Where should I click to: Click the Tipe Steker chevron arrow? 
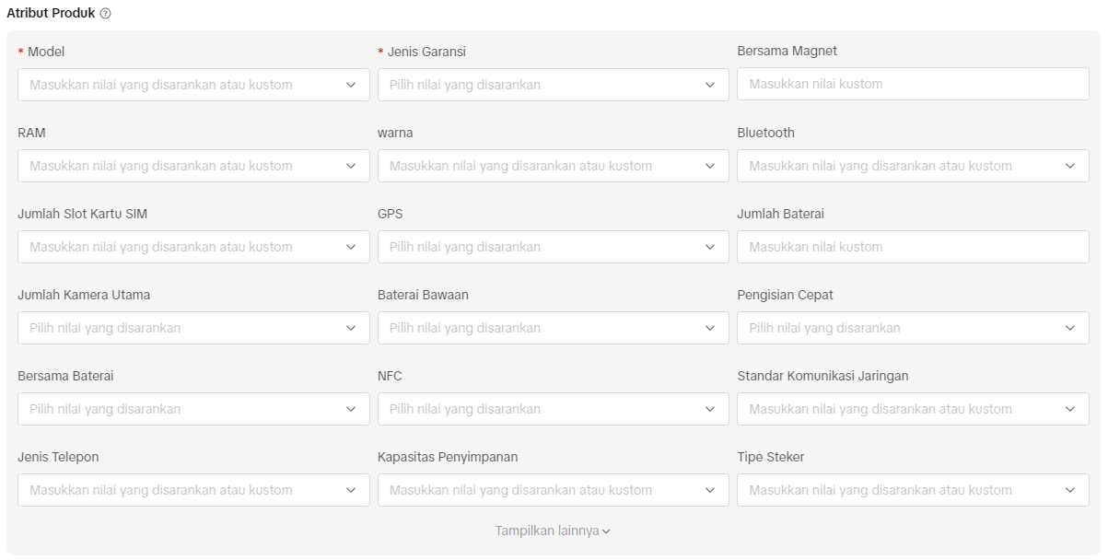pyautogui.click(x=1069, y=490)
